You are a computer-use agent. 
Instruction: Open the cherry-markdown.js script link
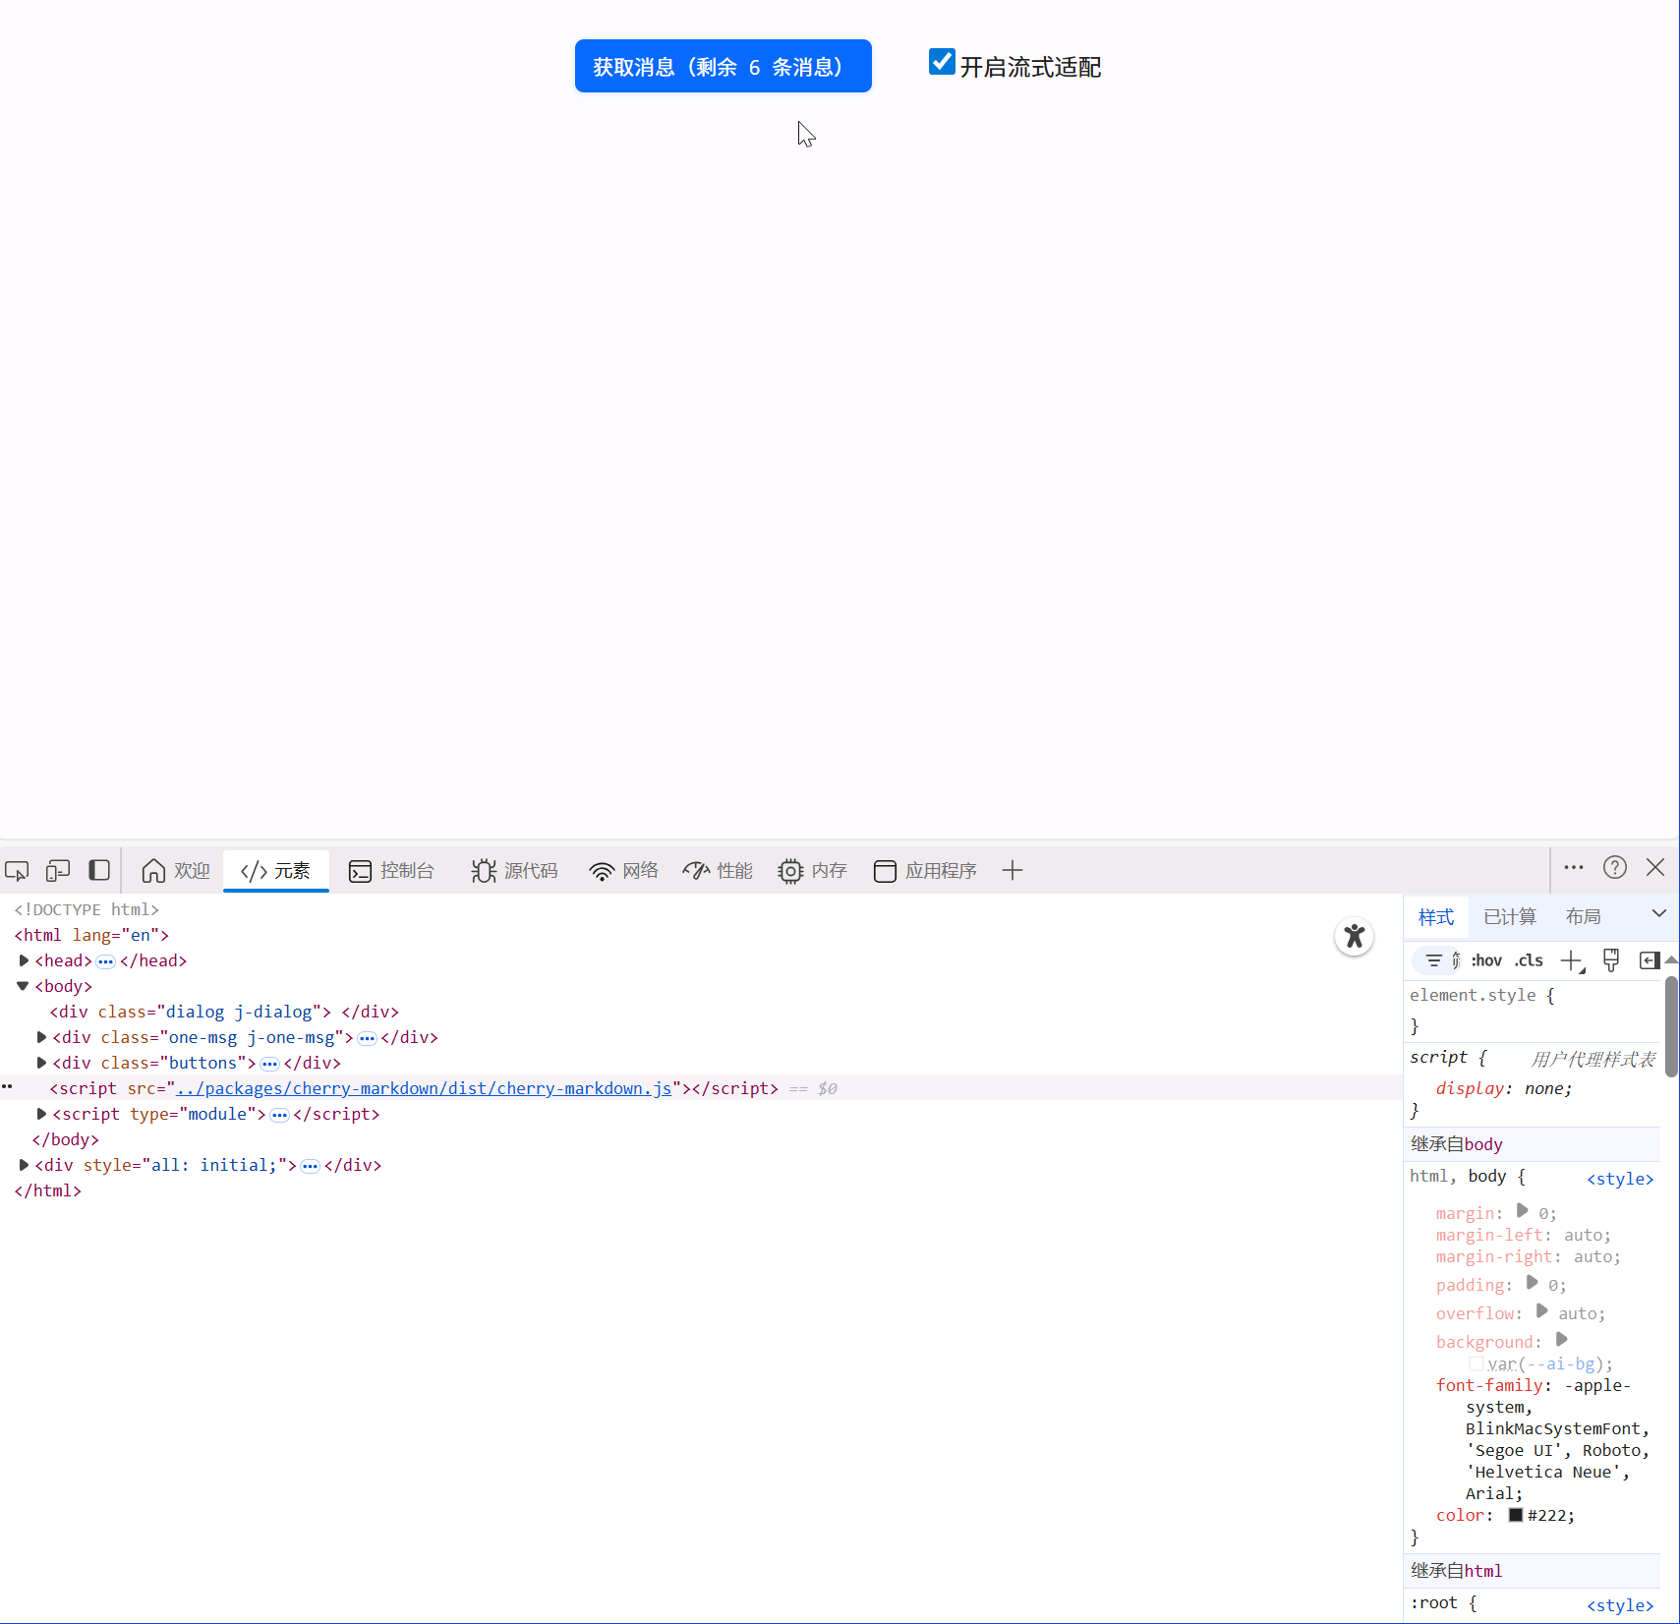(x=424, y=1088)
